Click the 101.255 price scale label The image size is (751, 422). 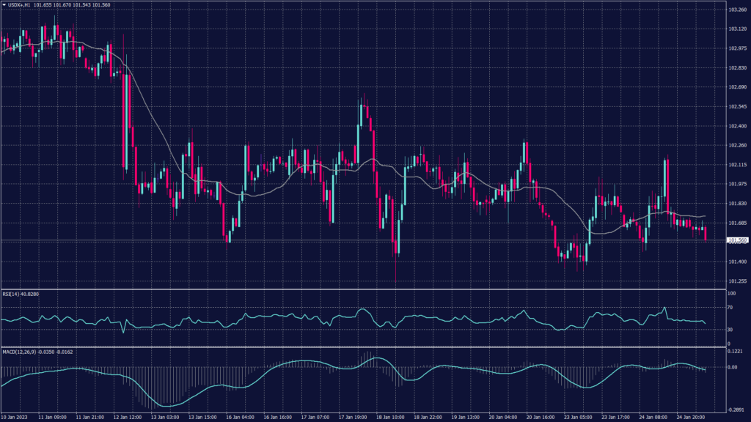736,281
